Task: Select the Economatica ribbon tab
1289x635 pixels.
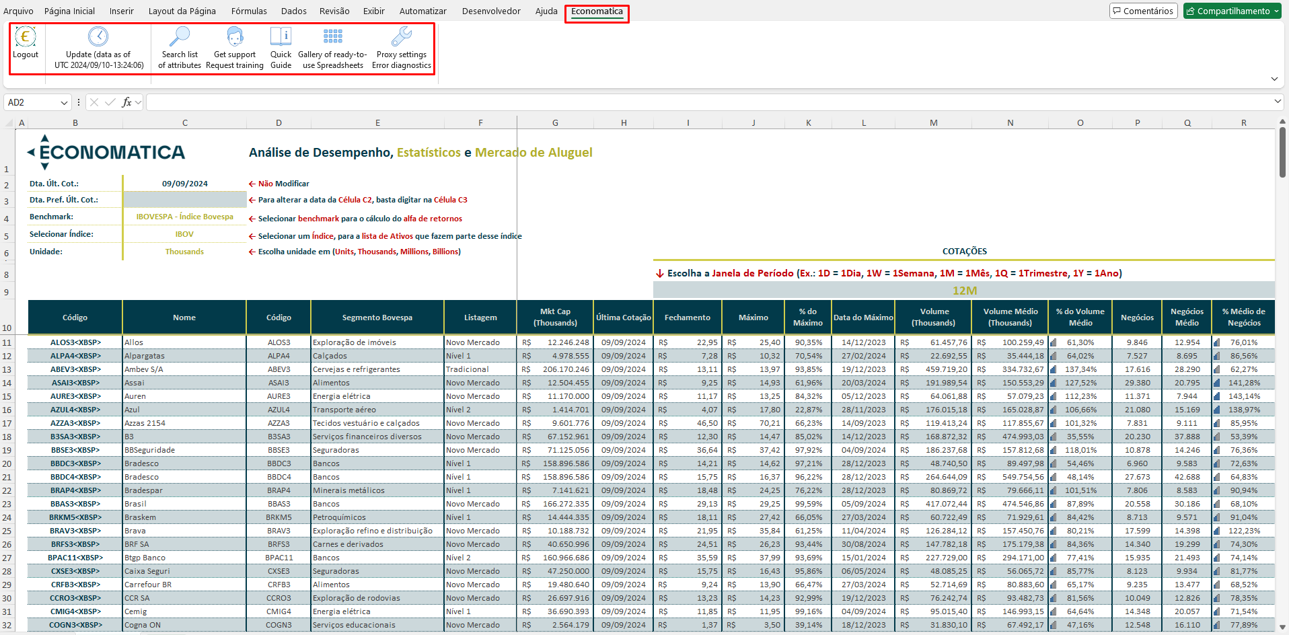Action: [597, 11]
